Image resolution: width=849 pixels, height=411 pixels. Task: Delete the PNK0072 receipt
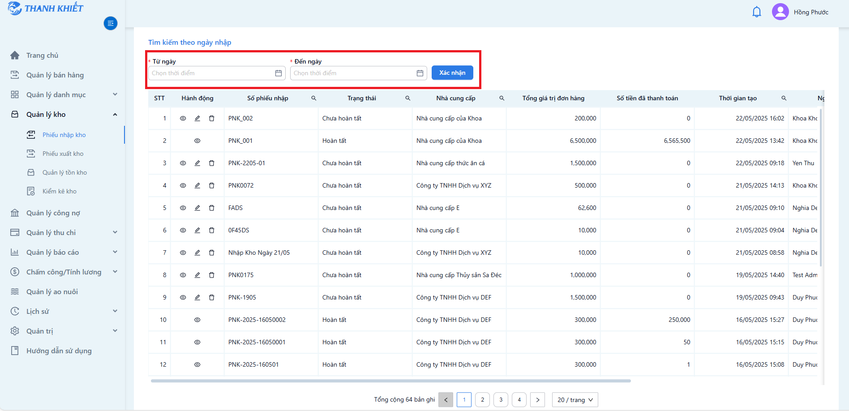[212, 185]
